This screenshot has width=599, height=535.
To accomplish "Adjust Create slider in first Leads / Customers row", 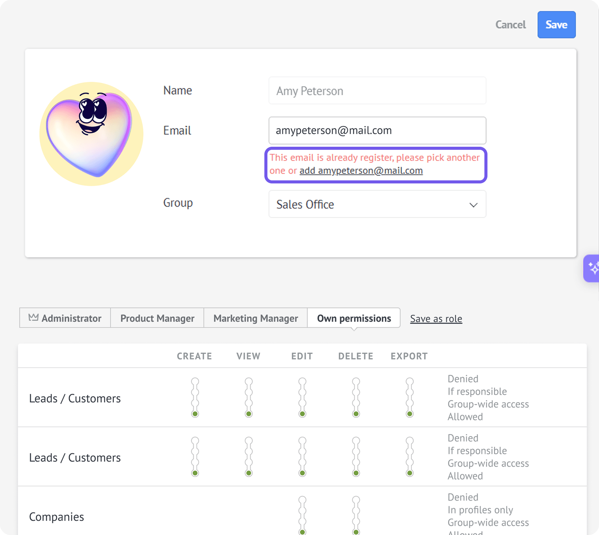I will click(x=195, y=397).
